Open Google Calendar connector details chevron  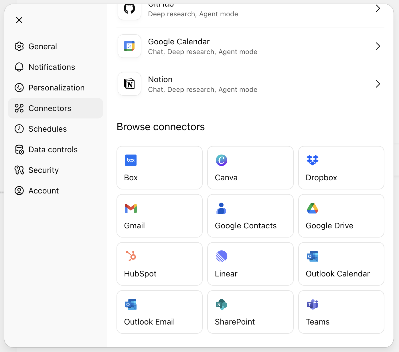tap(378, 46)
